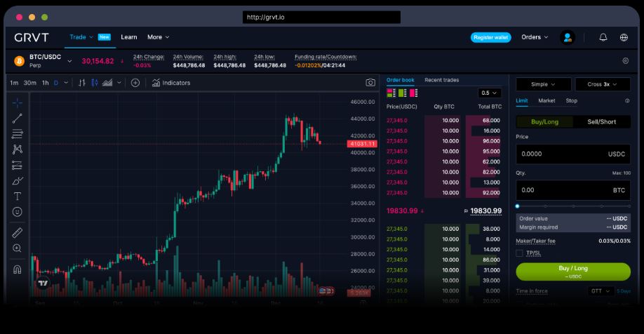This screenshot has height=334, width=644.
Task: Open the TradingView logo on the chart
Action: (43, 283)
